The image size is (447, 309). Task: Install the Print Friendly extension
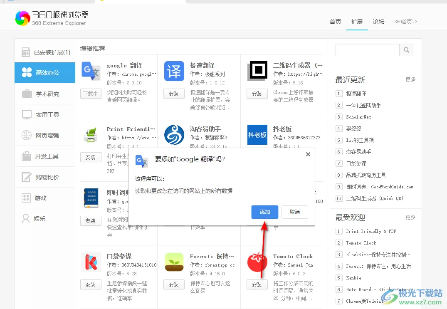pyautogui.click(x=90, y=157)
